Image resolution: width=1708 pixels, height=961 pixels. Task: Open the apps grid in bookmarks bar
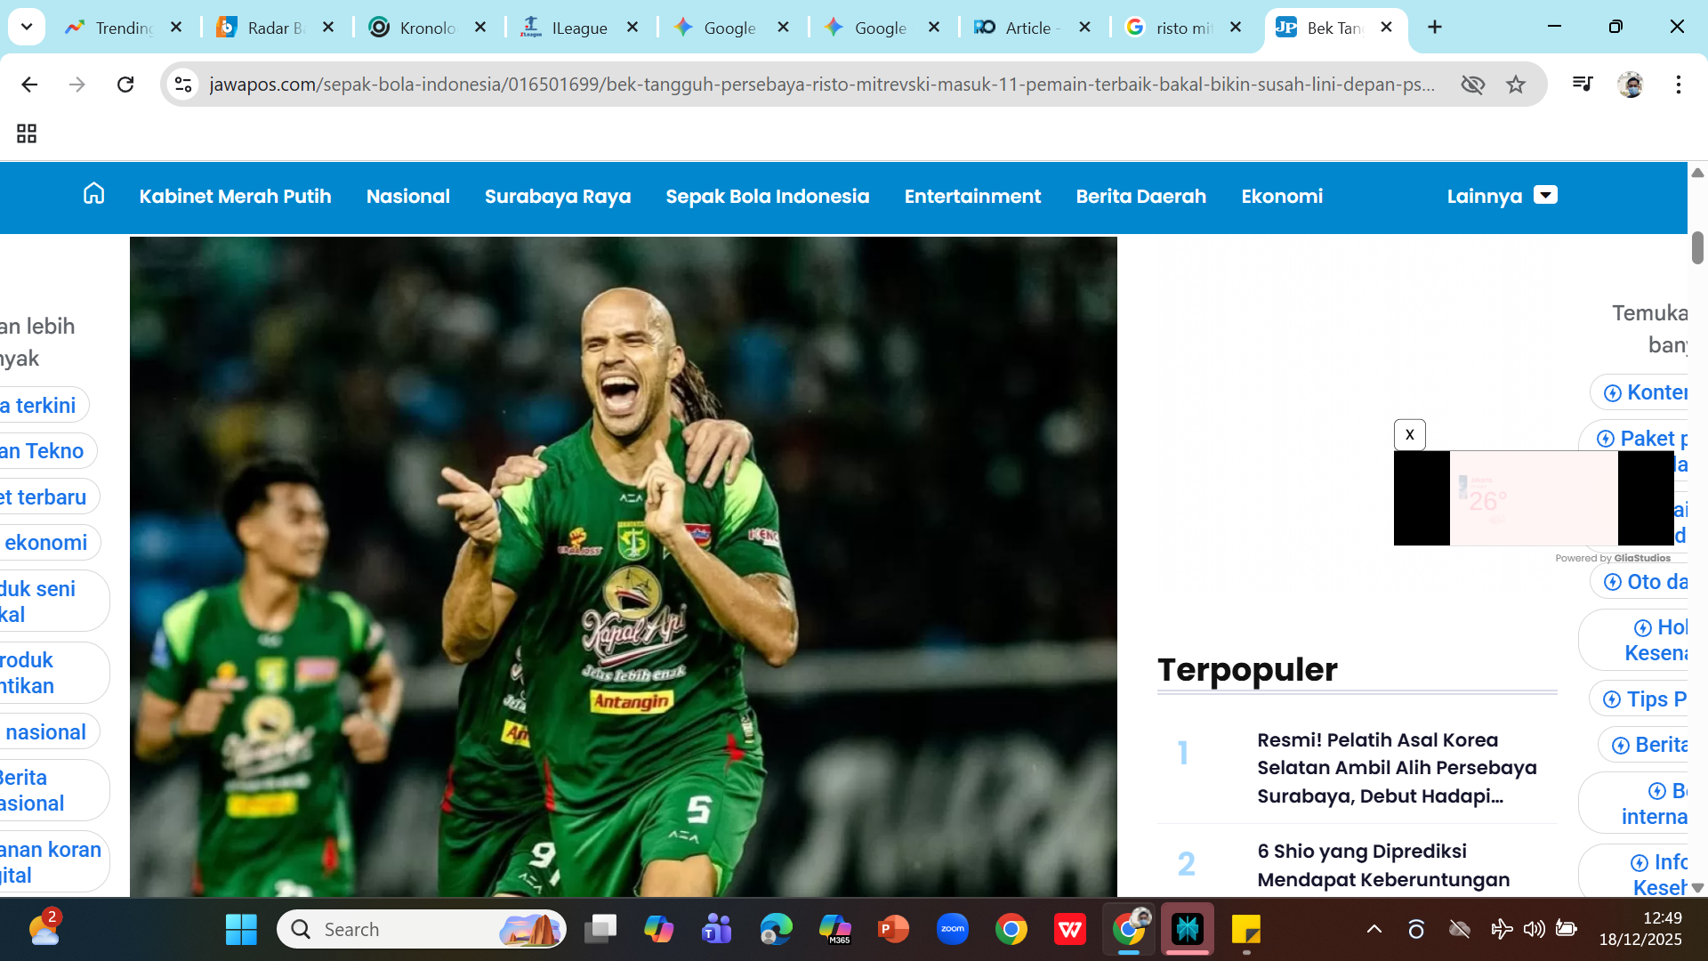27,133
